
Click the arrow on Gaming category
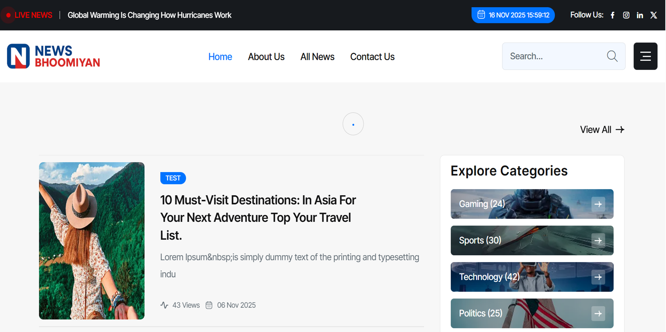598,204
